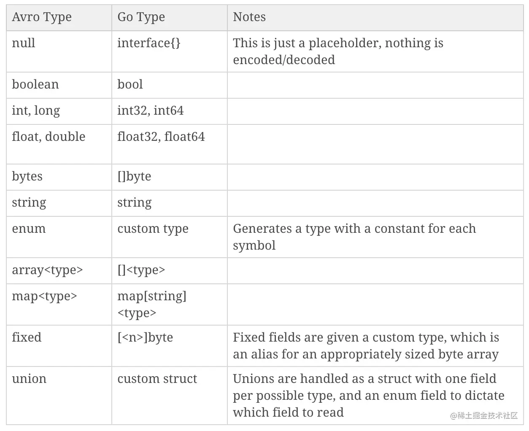Click the "map[string]<type>" cell
The height and width of the screenshot is (431, 529).
[x=151, y=304]
